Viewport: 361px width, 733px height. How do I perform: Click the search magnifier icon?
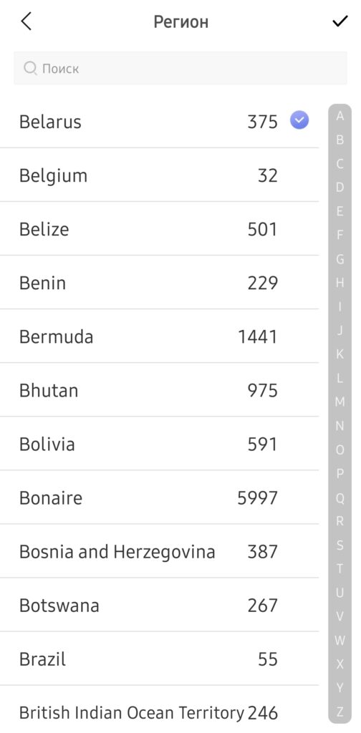[x=30, y=69]
